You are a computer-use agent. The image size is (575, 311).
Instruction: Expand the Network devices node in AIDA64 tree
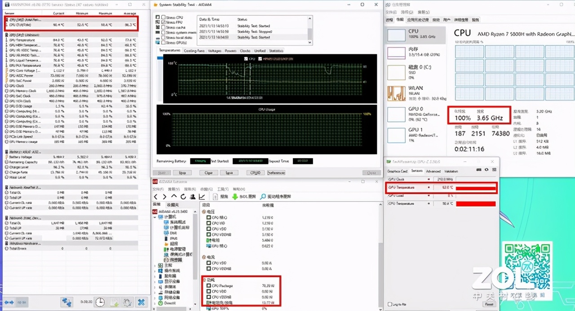click(155, 298)
